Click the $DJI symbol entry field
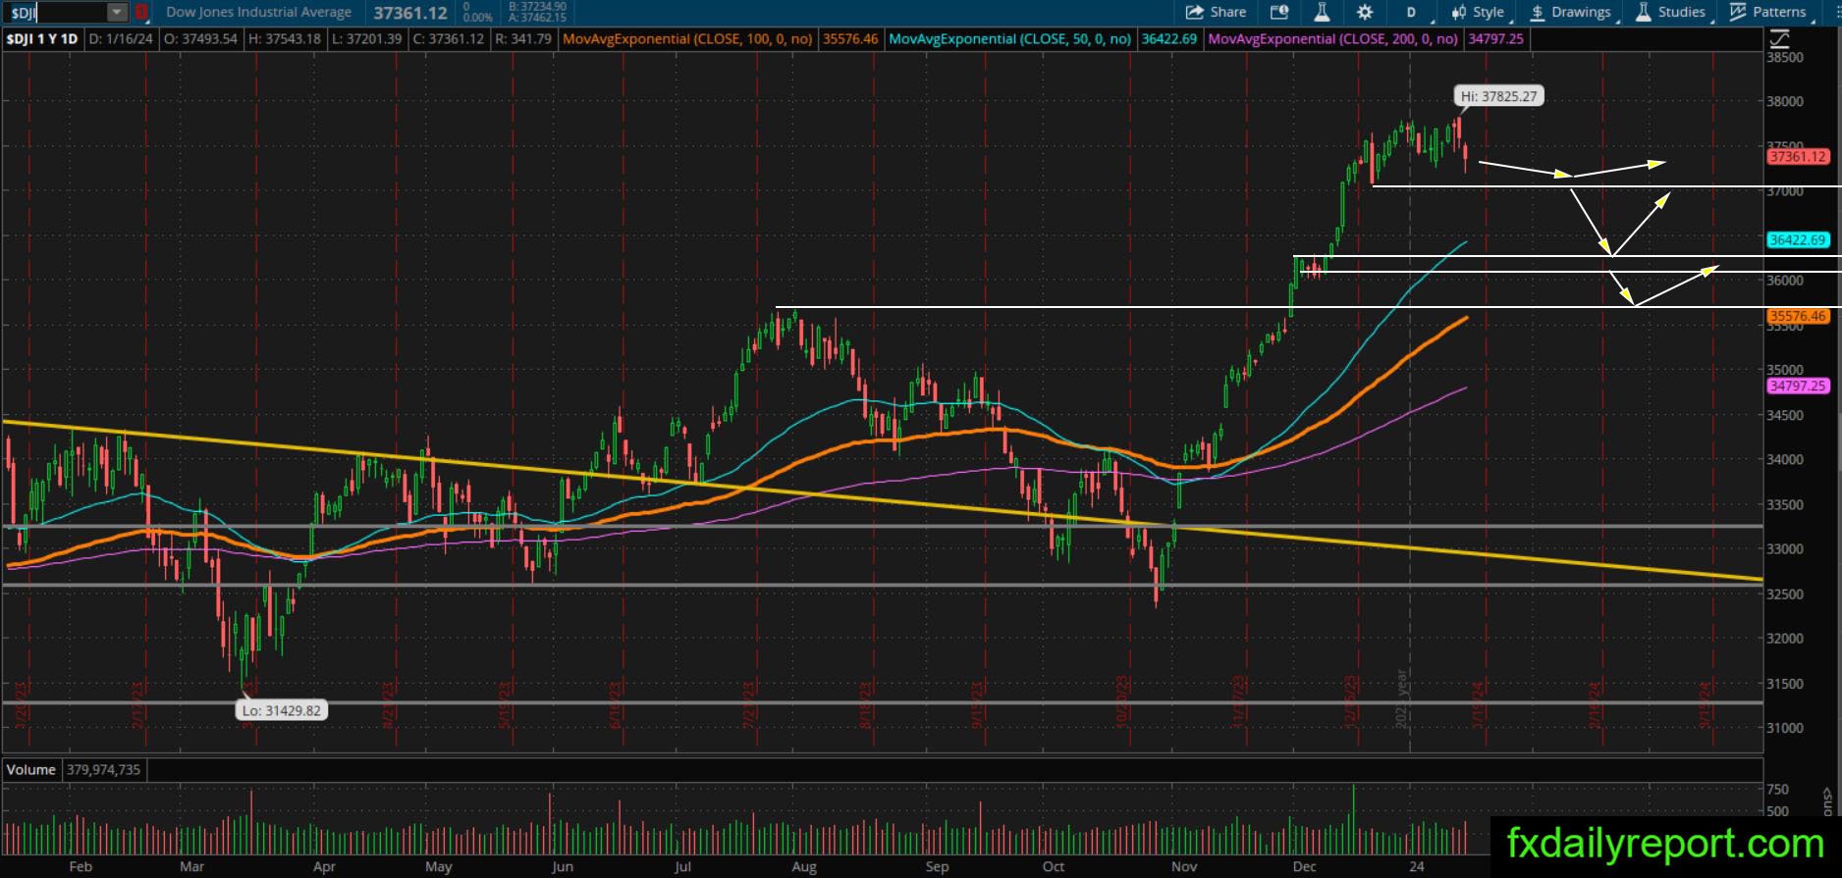The image size is (1842, 878). [56, 13]
